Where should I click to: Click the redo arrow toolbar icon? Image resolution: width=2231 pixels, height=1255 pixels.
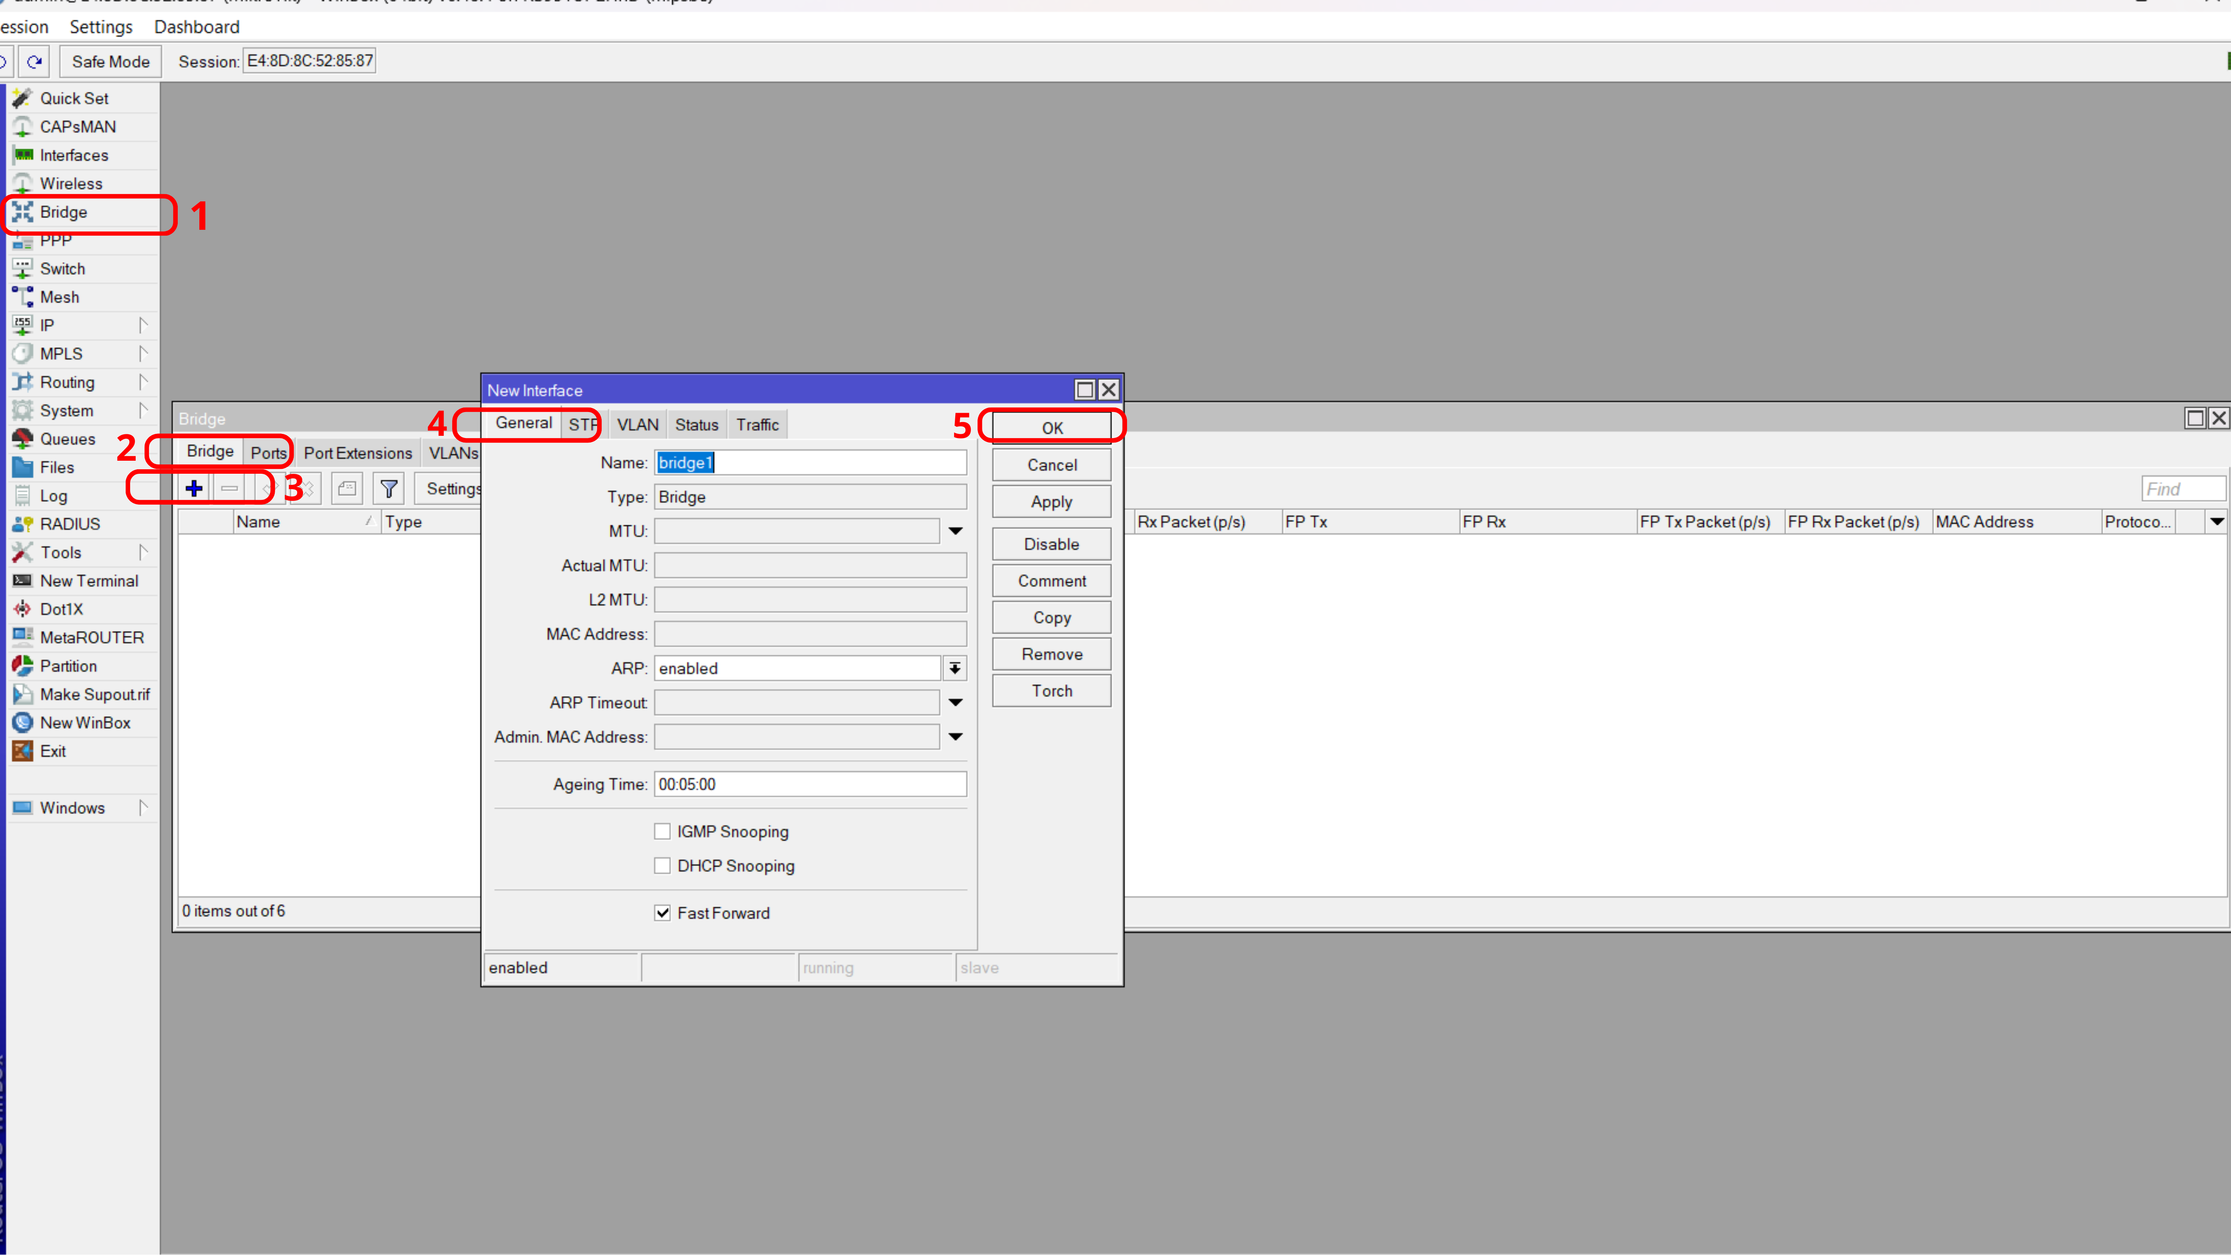[x=34, y=61]
